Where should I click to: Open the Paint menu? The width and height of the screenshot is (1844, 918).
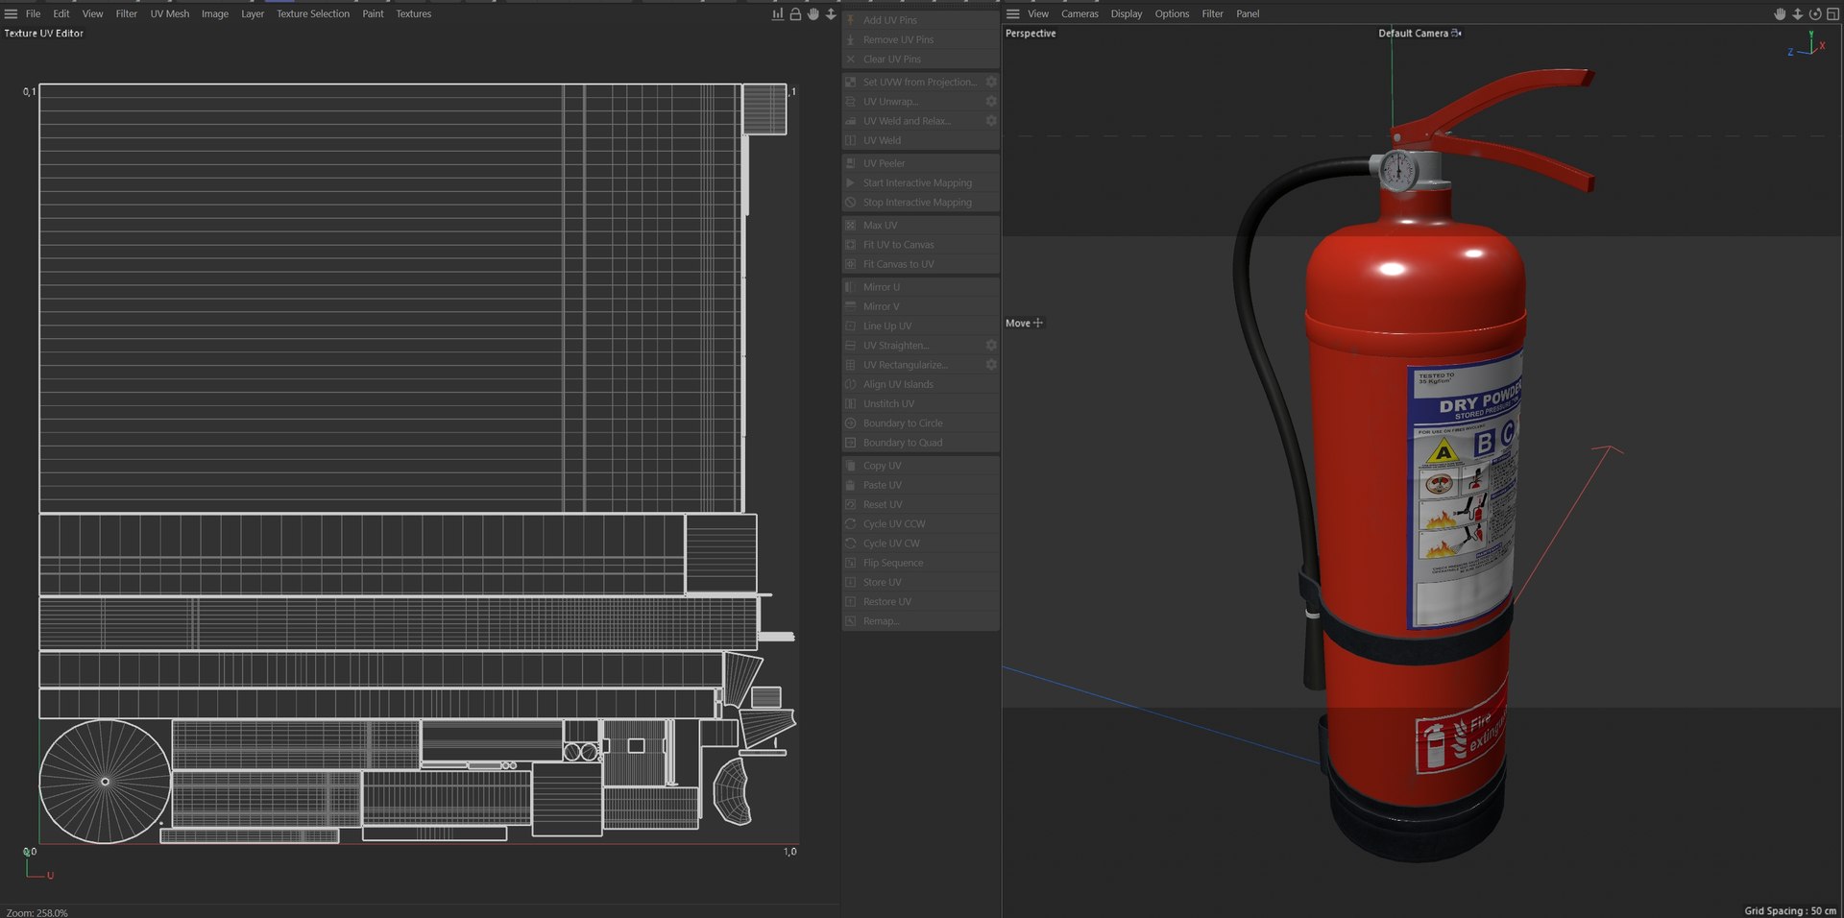tap(373, 13)
